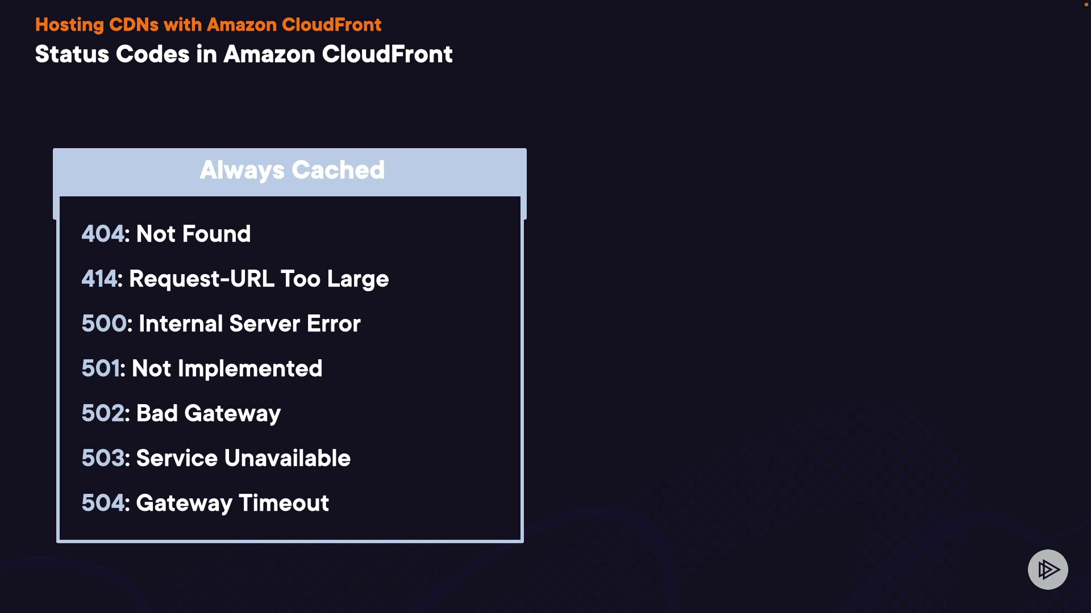Select the 'Status Codes in Amazon CloudFront' title

click(243, 54)
